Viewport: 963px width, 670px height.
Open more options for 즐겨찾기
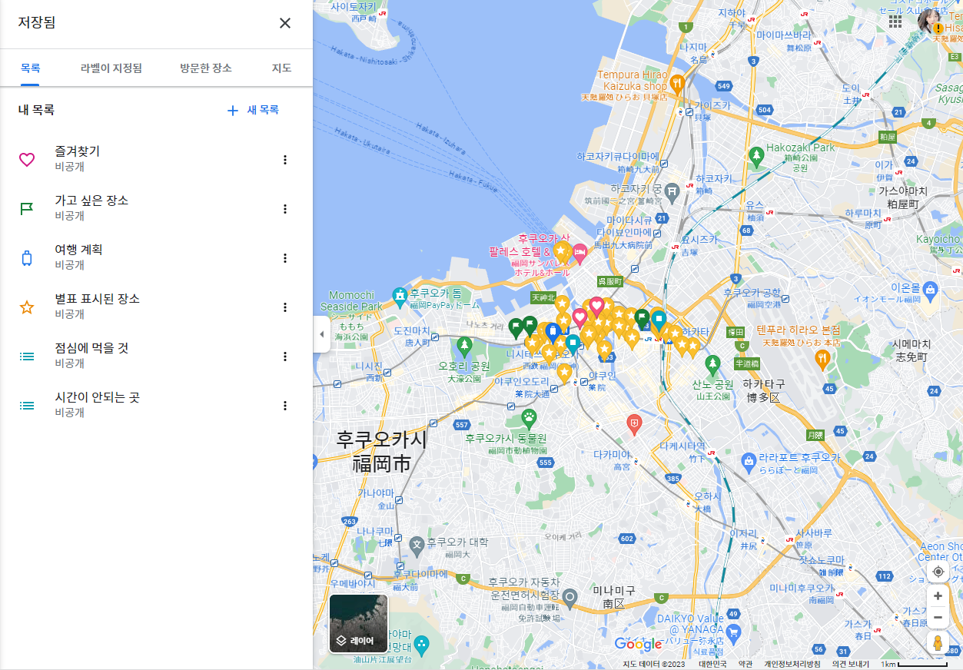coord(285,160)
